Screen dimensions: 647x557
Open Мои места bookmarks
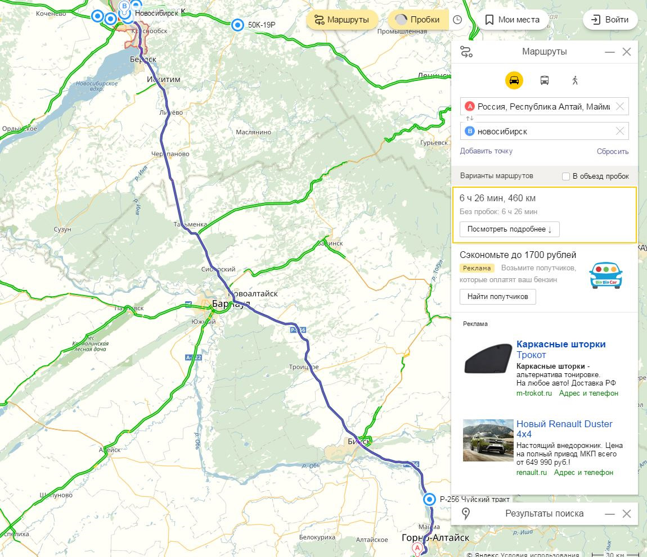point(512,19)
